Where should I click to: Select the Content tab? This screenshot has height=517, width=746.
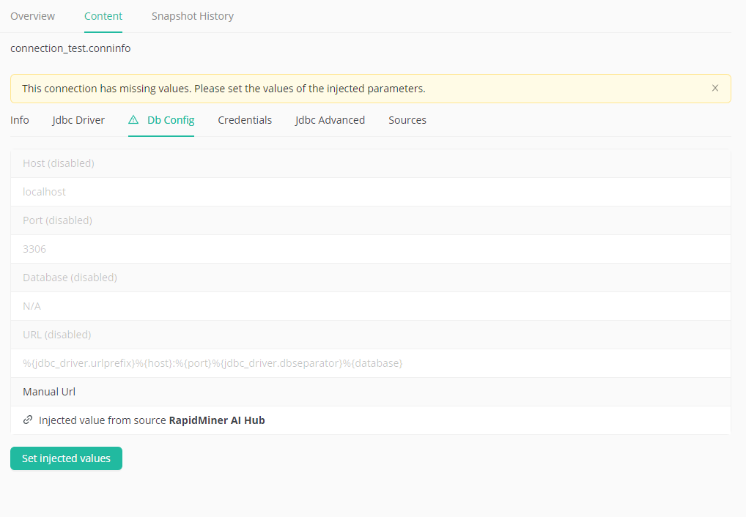tap(103, 16)
